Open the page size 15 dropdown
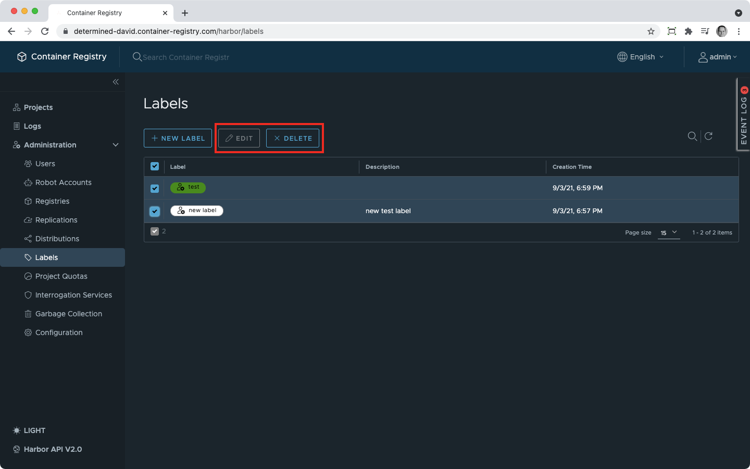This screenshot has height=469, width=750. (x=669, y=232)
